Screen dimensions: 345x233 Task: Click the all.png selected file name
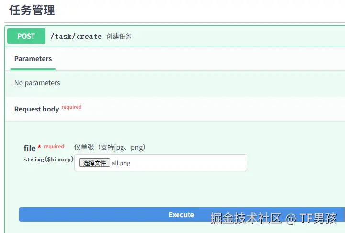121,163
